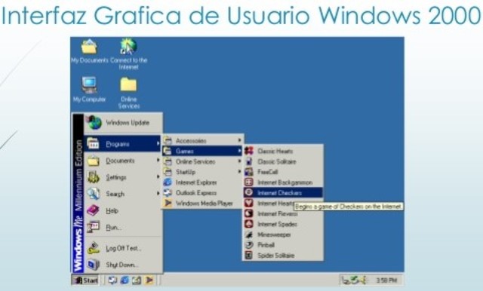Click the first system tray icon
The height and width of the screenshot is (291, 483).
click(x=346, y=280)
